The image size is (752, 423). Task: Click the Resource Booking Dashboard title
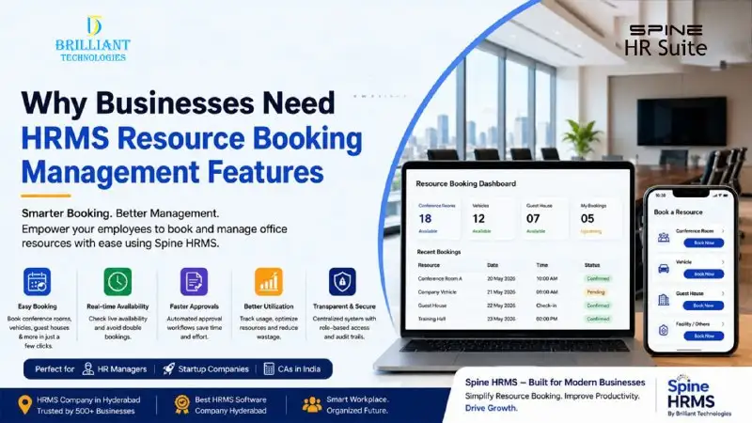(465, 183)
